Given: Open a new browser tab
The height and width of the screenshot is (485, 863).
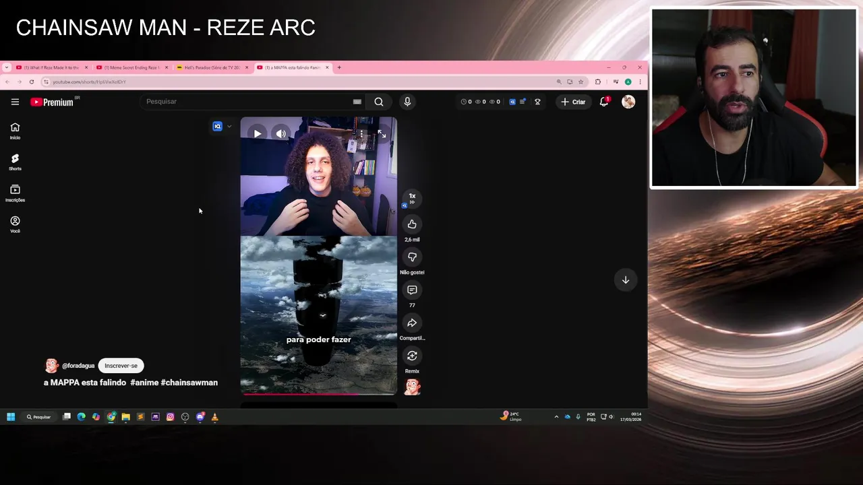Looking at the screenshot, I should 339,67.
